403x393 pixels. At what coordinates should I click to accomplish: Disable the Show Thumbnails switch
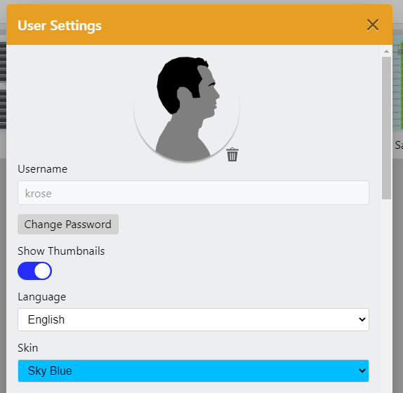click(34, 271)
